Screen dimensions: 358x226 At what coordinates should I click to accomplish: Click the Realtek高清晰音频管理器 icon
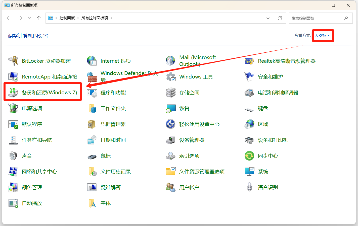[x=249, y=61]
